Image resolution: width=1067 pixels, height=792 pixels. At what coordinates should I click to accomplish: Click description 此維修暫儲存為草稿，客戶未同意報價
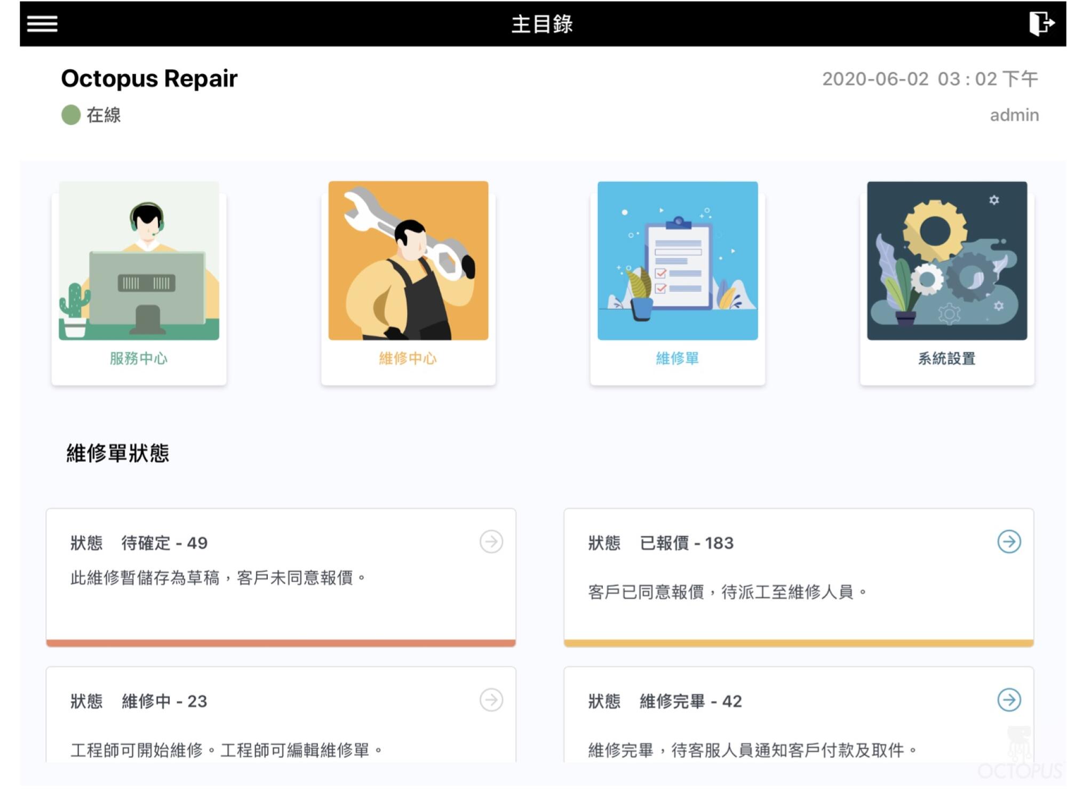tap(218, 578)
